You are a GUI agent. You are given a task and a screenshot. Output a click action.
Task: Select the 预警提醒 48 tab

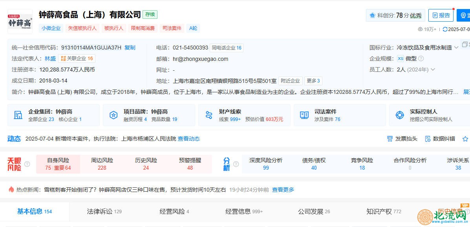[x=190, y=164]
